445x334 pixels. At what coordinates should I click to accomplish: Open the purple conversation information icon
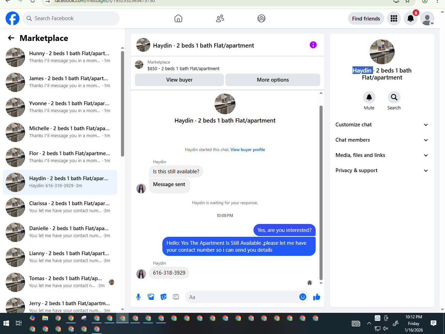pyautogui.click(x=313, y=45)
